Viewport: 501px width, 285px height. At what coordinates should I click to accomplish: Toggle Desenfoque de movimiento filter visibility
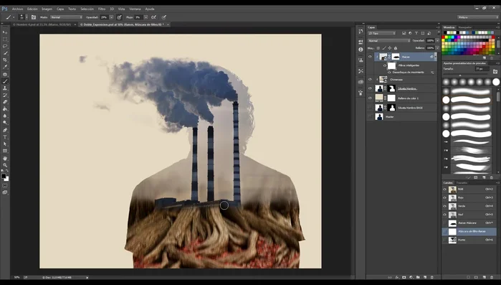[389, 73]
